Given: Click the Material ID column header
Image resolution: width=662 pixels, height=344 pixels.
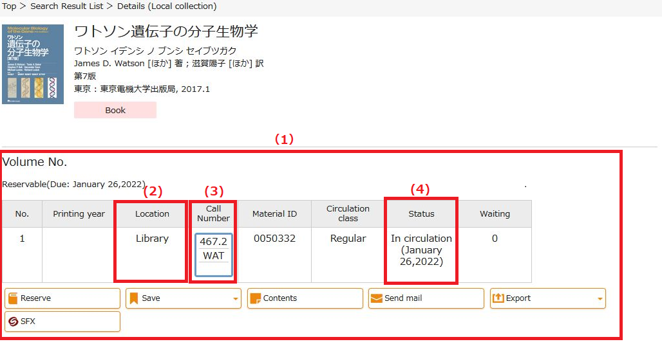Looking at the screenshot, I should coord(274,213).
